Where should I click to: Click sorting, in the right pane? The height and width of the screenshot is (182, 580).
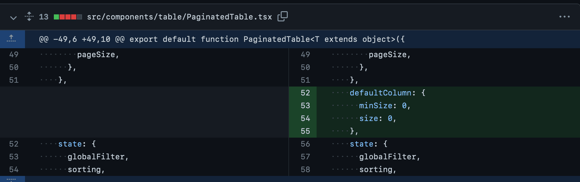click(378, 170)
